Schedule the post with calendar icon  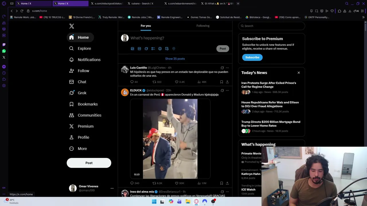click(x=167, y=49)
